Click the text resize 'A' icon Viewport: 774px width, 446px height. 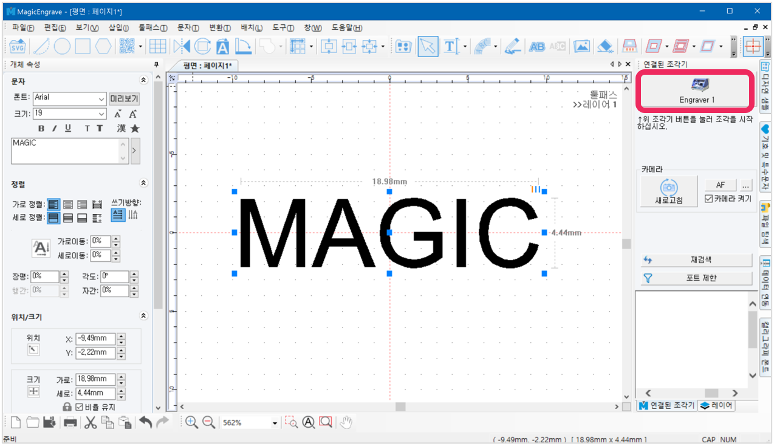(x=223, y=46)
